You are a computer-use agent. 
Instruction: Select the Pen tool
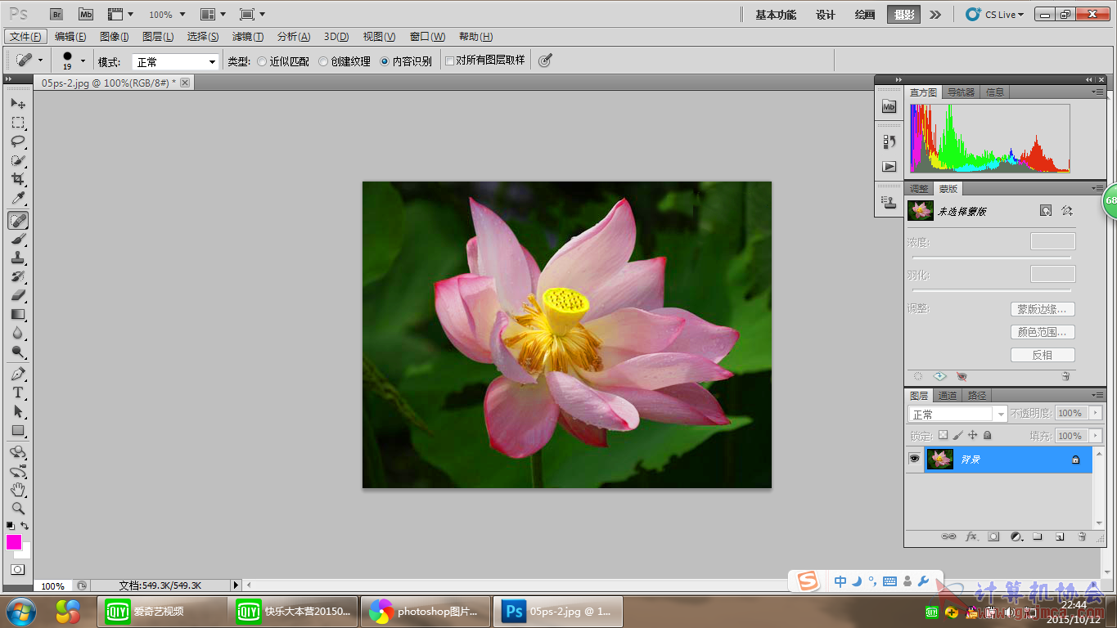click(x=18, y=374)
